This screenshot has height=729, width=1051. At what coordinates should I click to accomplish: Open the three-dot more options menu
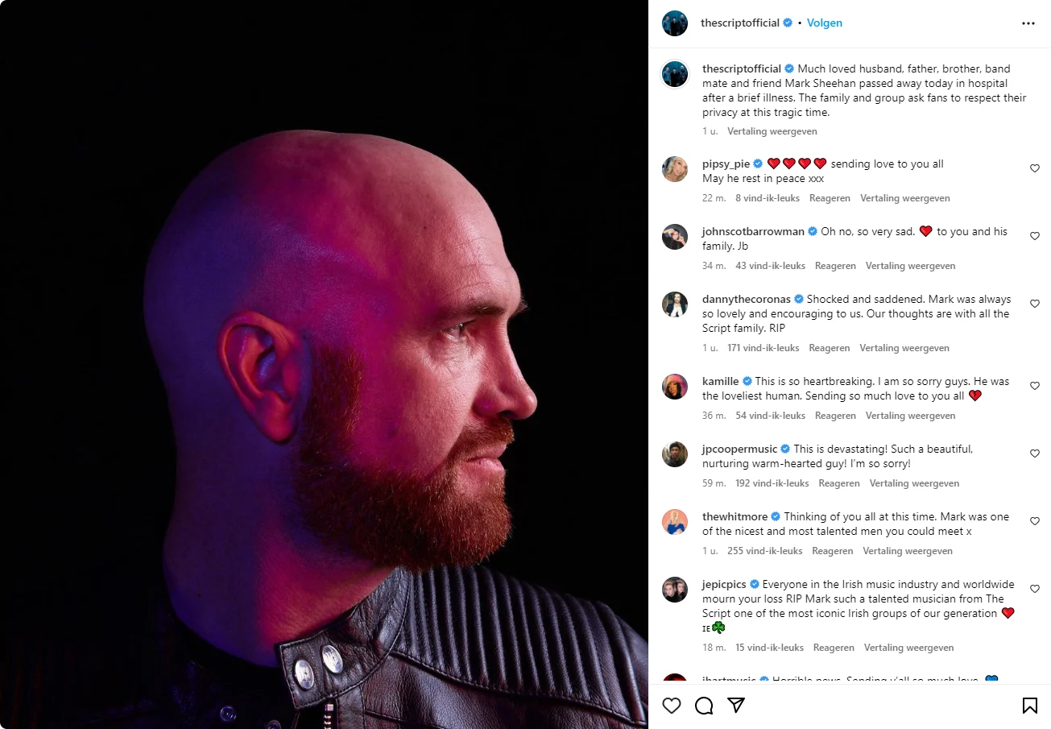1028,23
